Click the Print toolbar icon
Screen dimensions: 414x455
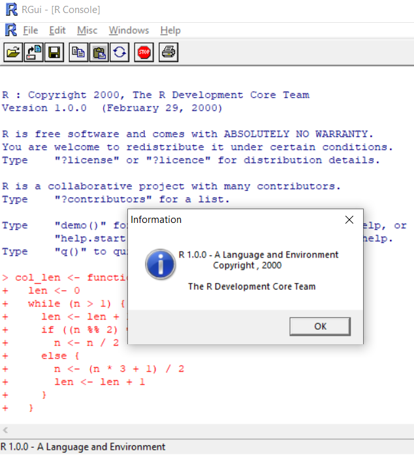(x=168, y=53)
